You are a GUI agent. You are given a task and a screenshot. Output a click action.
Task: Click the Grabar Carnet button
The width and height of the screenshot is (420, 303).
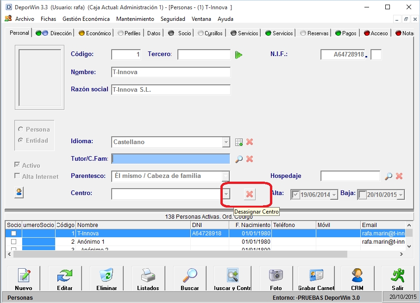pyautogui.click(x=316, y=279)
